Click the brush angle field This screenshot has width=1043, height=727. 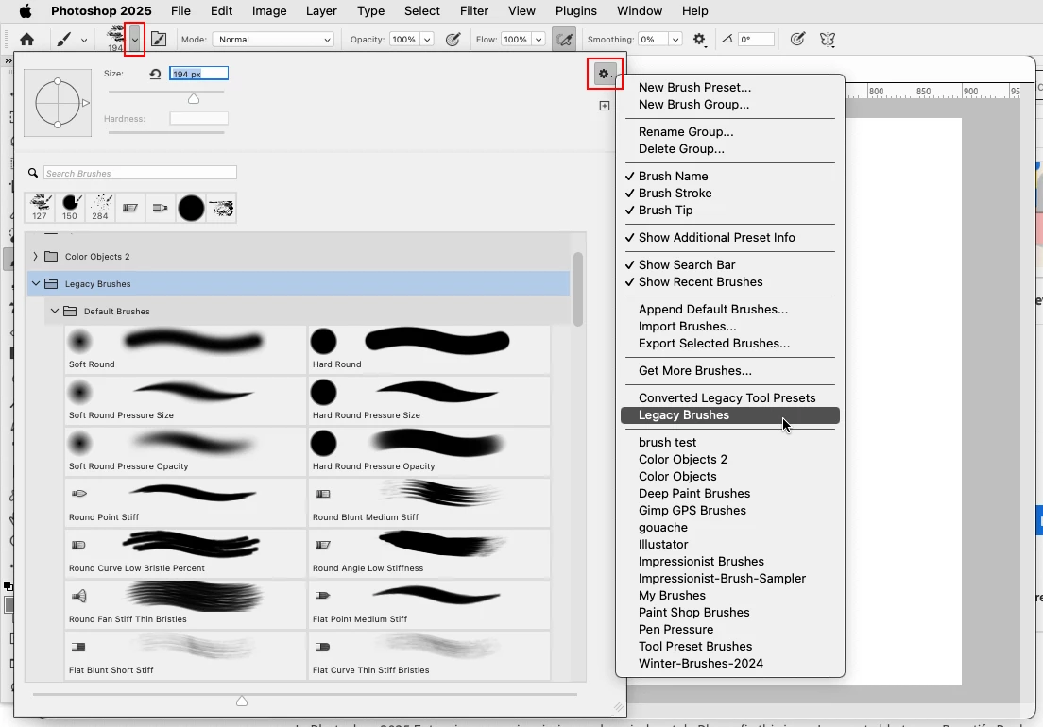tap(757, 40)
